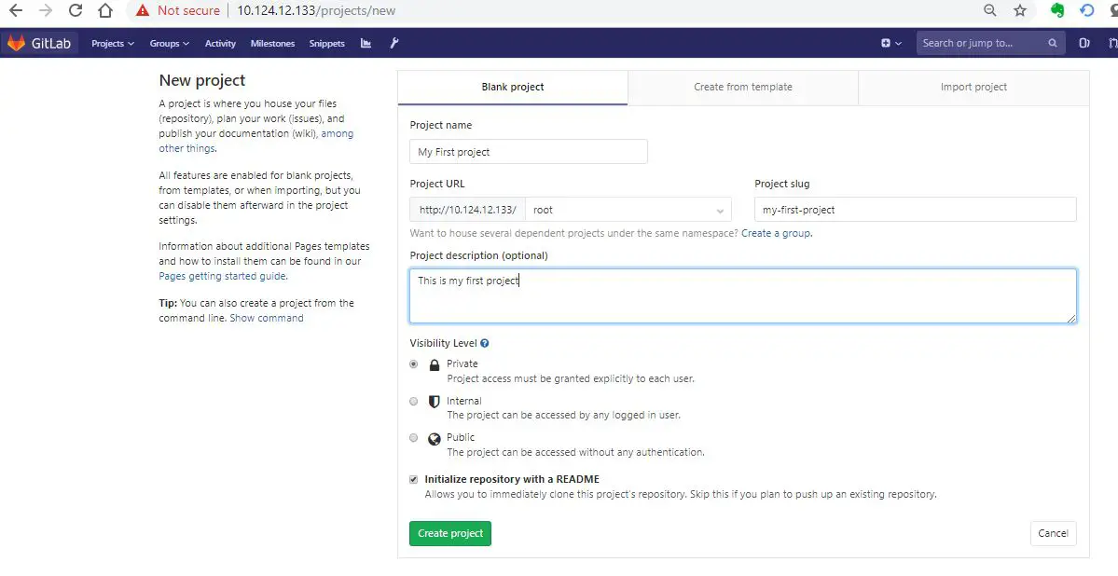Screen dimensions: 1118x576
Task: Expand the new item plus dropdown
Action: tap(891, 43)
